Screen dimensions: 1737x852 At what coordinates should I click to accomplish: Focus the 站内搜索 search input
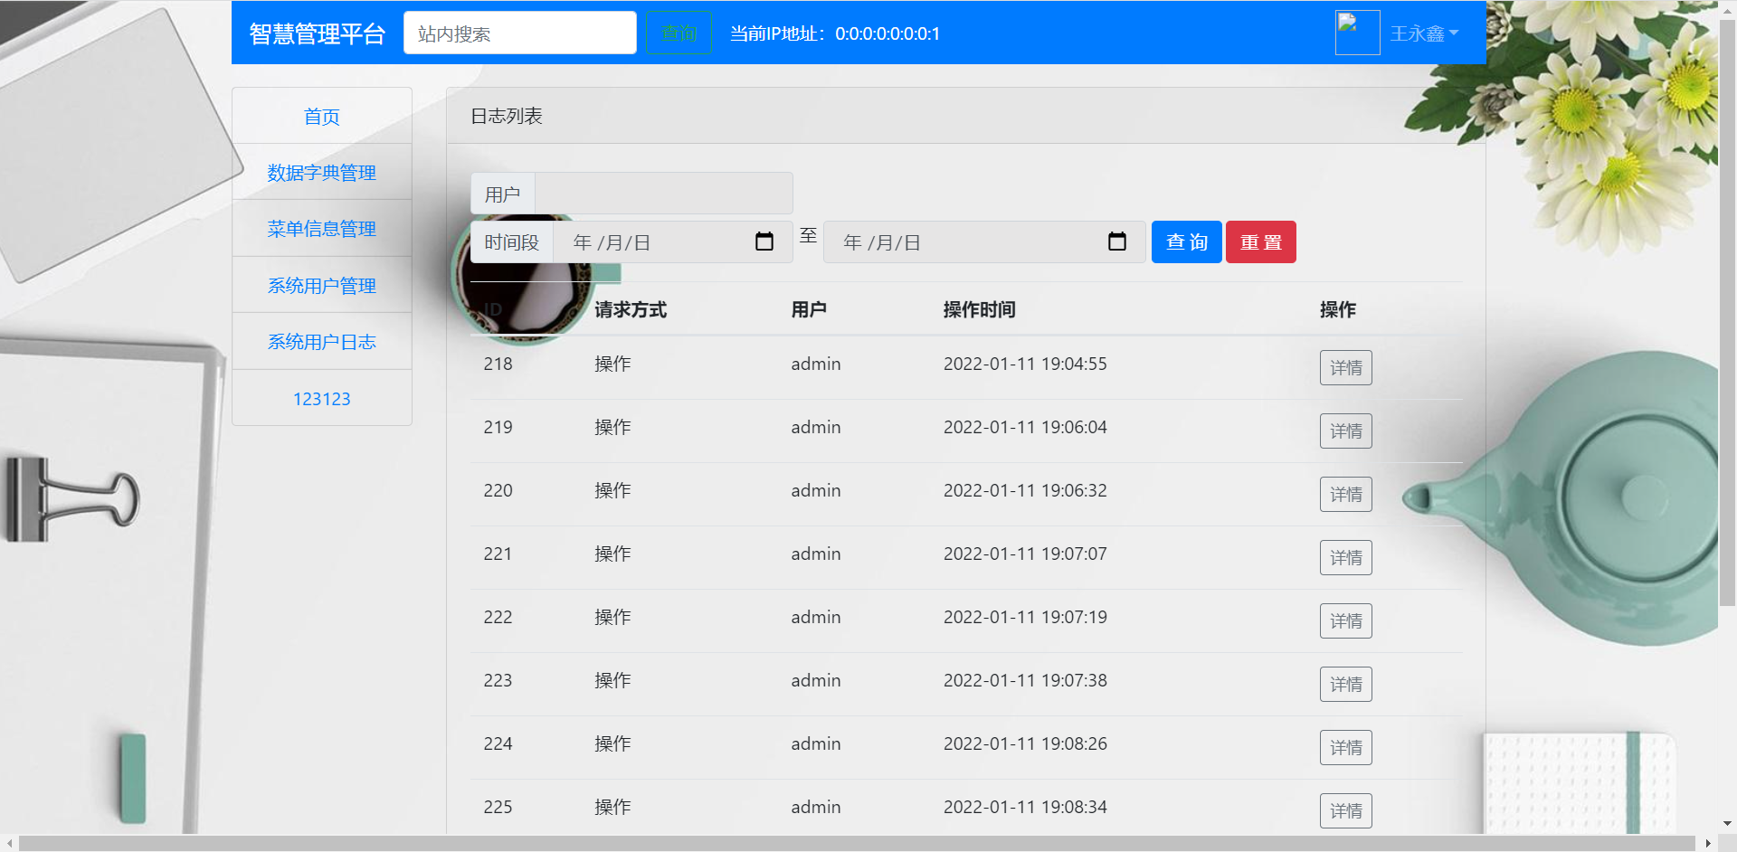tap(519, 33)
